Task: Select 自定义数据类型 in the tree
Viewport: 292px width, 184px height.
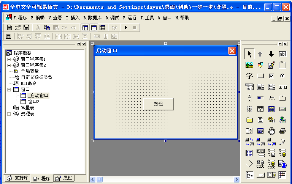Action: 36,77
